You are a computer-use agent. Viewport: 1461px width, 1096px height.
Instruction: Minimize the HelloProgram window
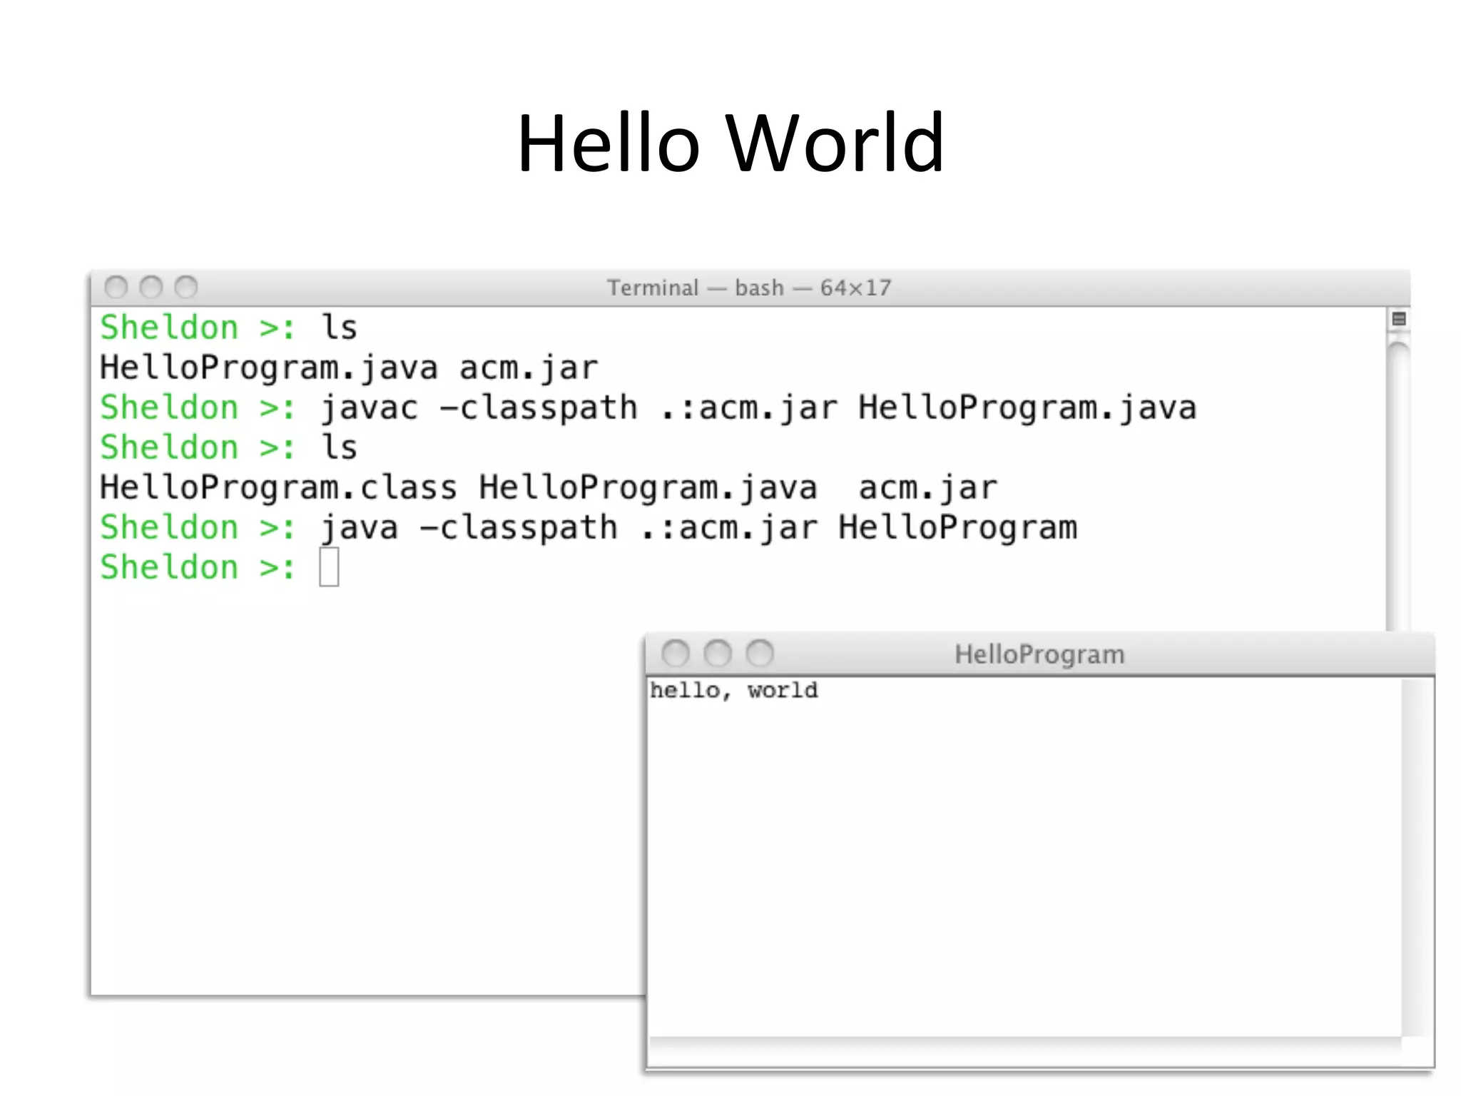pyautogui.click(x=718, y=653)
